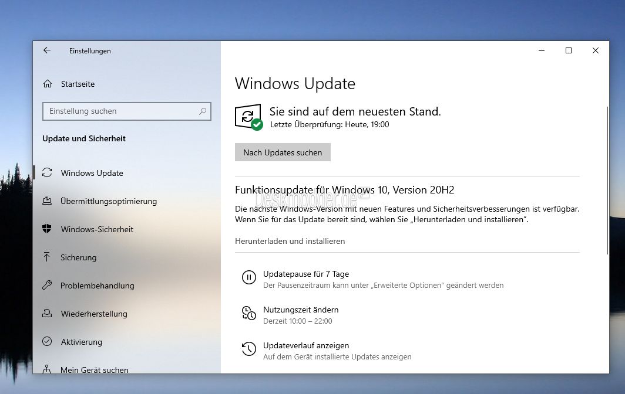Maximize the Einstellungen window
This screenshot has width=625, height=394.
569,50
